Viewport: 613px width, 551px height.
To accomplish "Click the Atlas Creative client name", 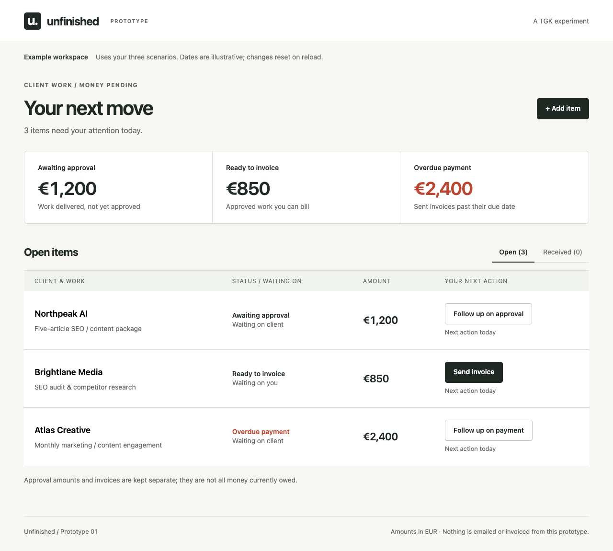I will [x=62, y=430].
